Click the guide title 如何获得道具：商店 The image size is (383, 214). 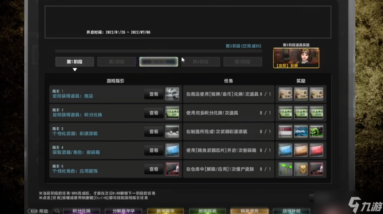point(73,96)
